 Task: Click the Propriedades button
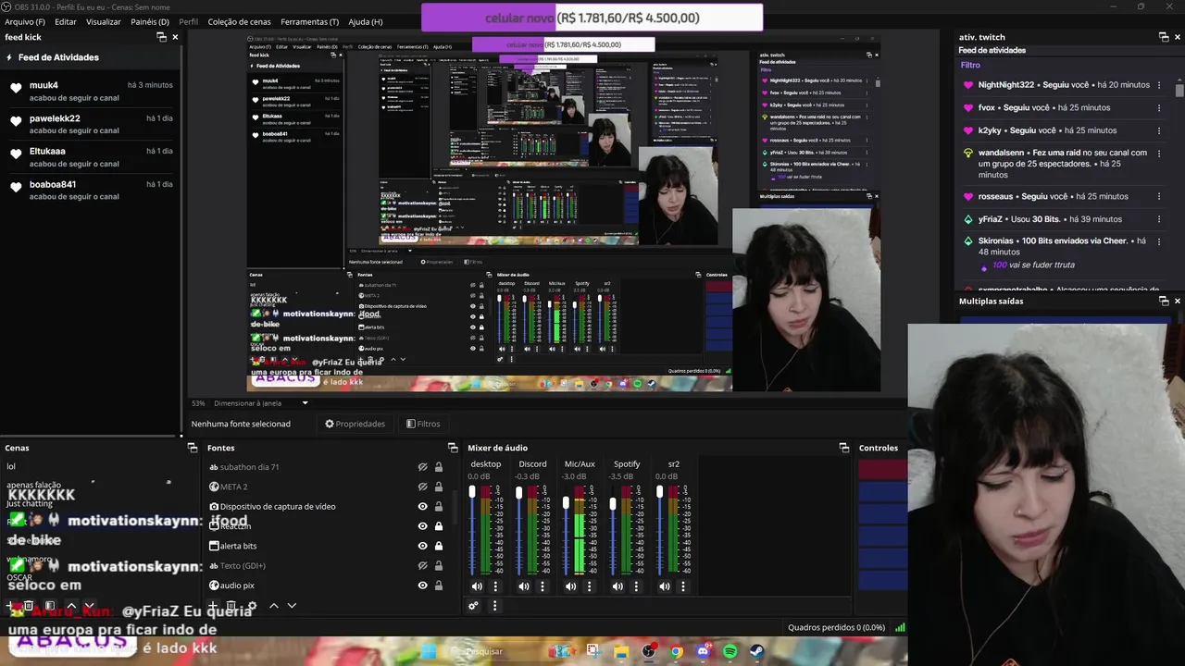click(x=355, y=424)
